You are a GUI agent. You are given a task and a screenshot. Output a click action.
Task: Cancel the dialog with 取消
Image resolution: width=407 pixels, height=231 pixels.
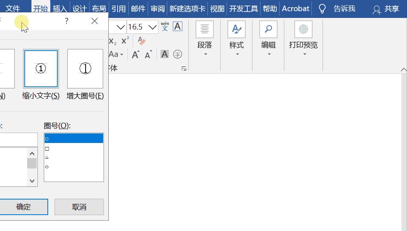[x=79, y=207]
